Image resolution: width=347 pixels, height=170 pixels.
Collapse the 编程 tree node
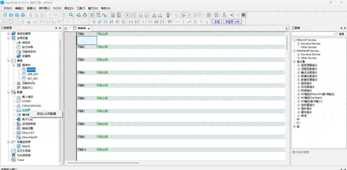click(8, 61)
